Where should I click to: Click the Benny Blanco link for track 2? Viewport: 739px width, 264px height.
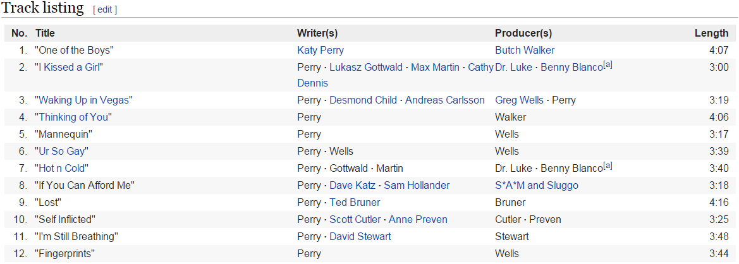click(571, 68)
